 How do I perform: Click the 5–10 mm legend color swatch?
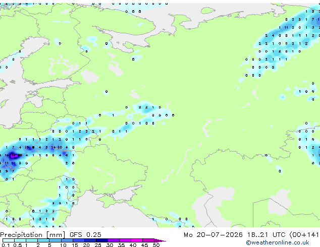pos(55,240)
